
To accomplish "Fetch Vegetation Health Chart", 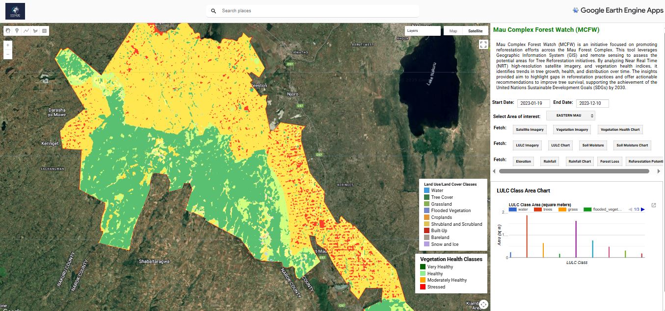I will click(620, 130).
